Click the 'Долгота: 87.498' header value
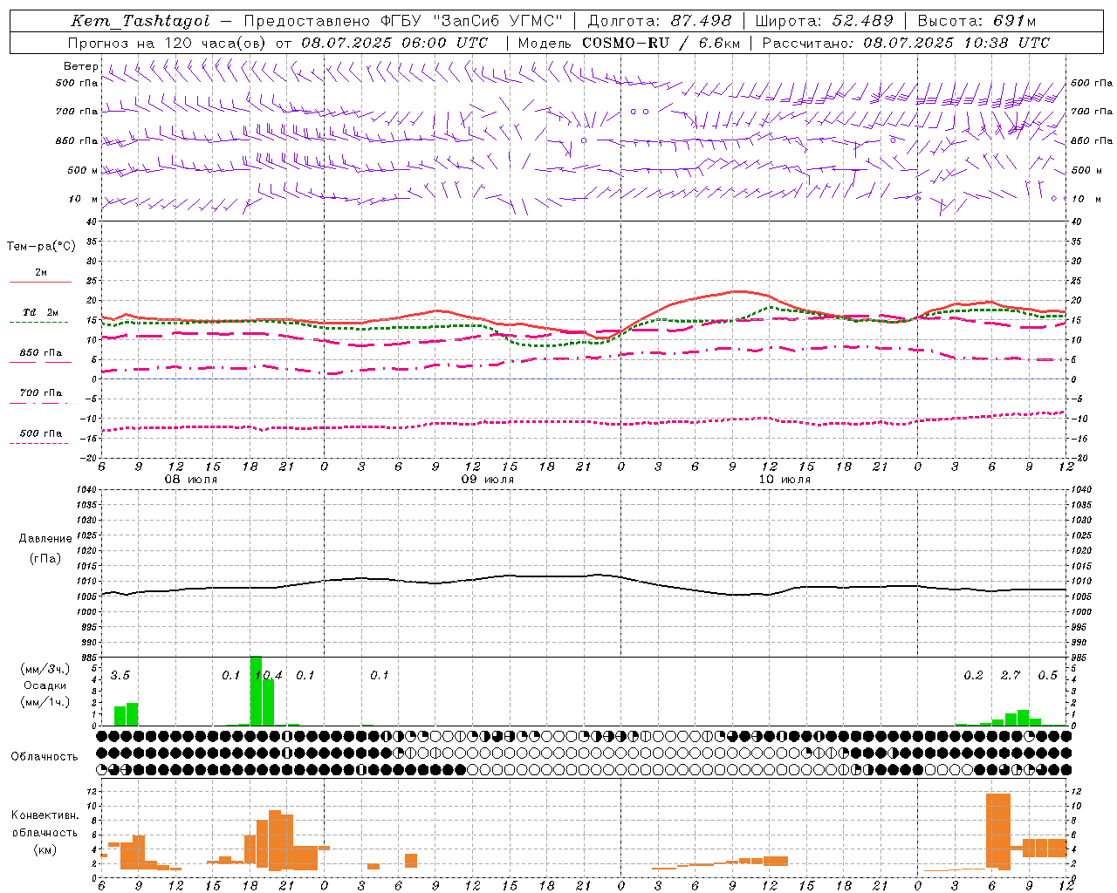 660,22
